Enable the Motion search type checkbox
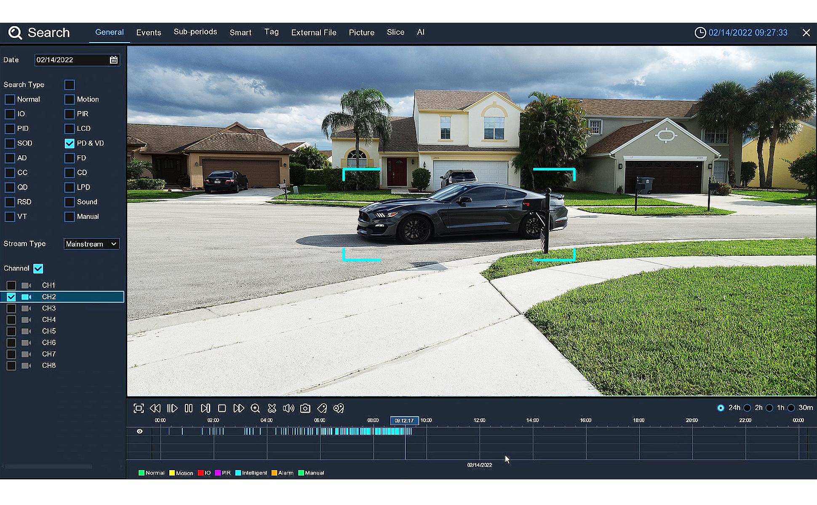This screenshot has width=817, height=505. pos(69,100)
